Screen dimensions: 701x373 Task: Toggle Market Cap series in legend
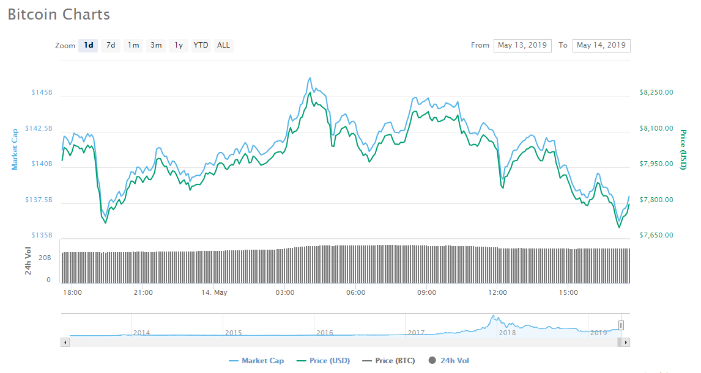pyautogui.click(x=256, y=361)
